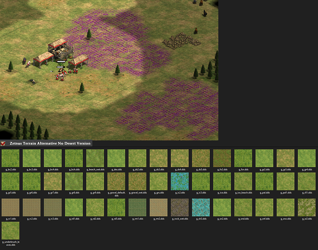Select the g_underbrush_leaves.dds file
This screenshot has height=250, width=318.
coord(9,230)
